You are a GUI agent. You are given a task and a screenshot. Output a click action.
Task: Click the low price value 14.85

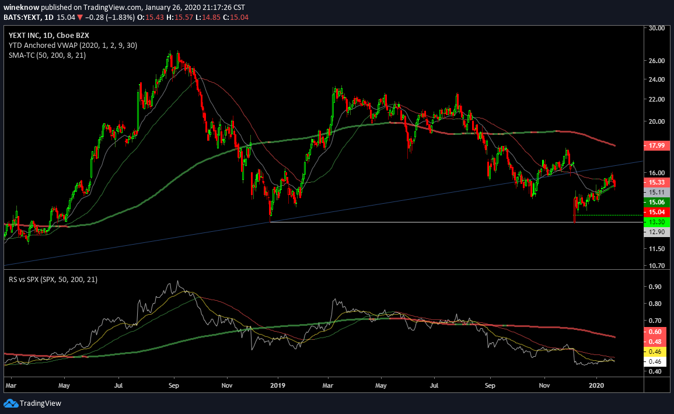point(211,17)
